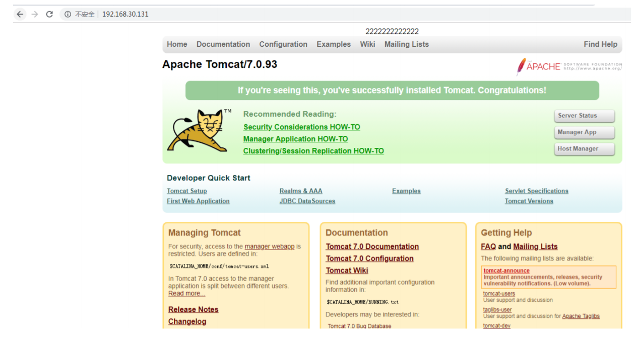Screen dimensions: 638x347
Task: Open the Tomcat Wiki link in Documentation box
Action: click(x=347, y=271)
